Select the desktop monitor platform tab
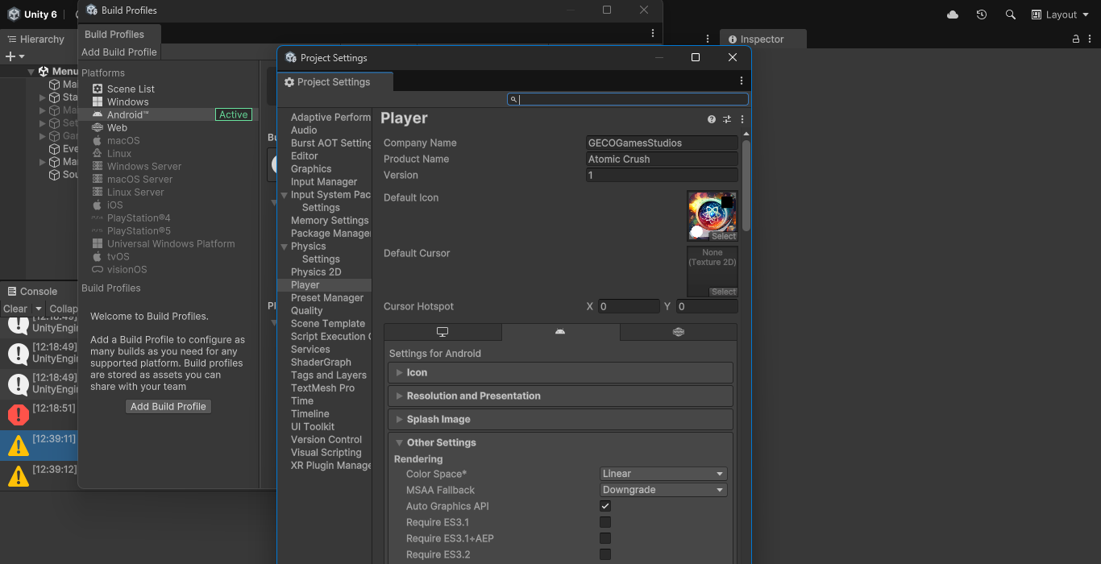 [x=442, y=332]
